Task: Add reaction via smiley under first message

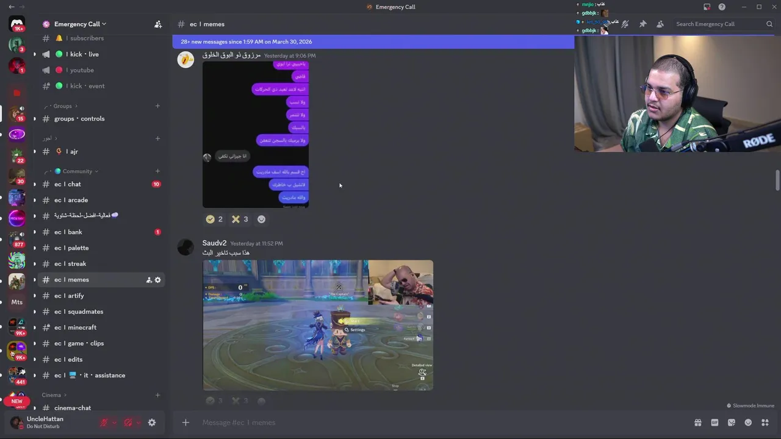Action: coord(261,219)
